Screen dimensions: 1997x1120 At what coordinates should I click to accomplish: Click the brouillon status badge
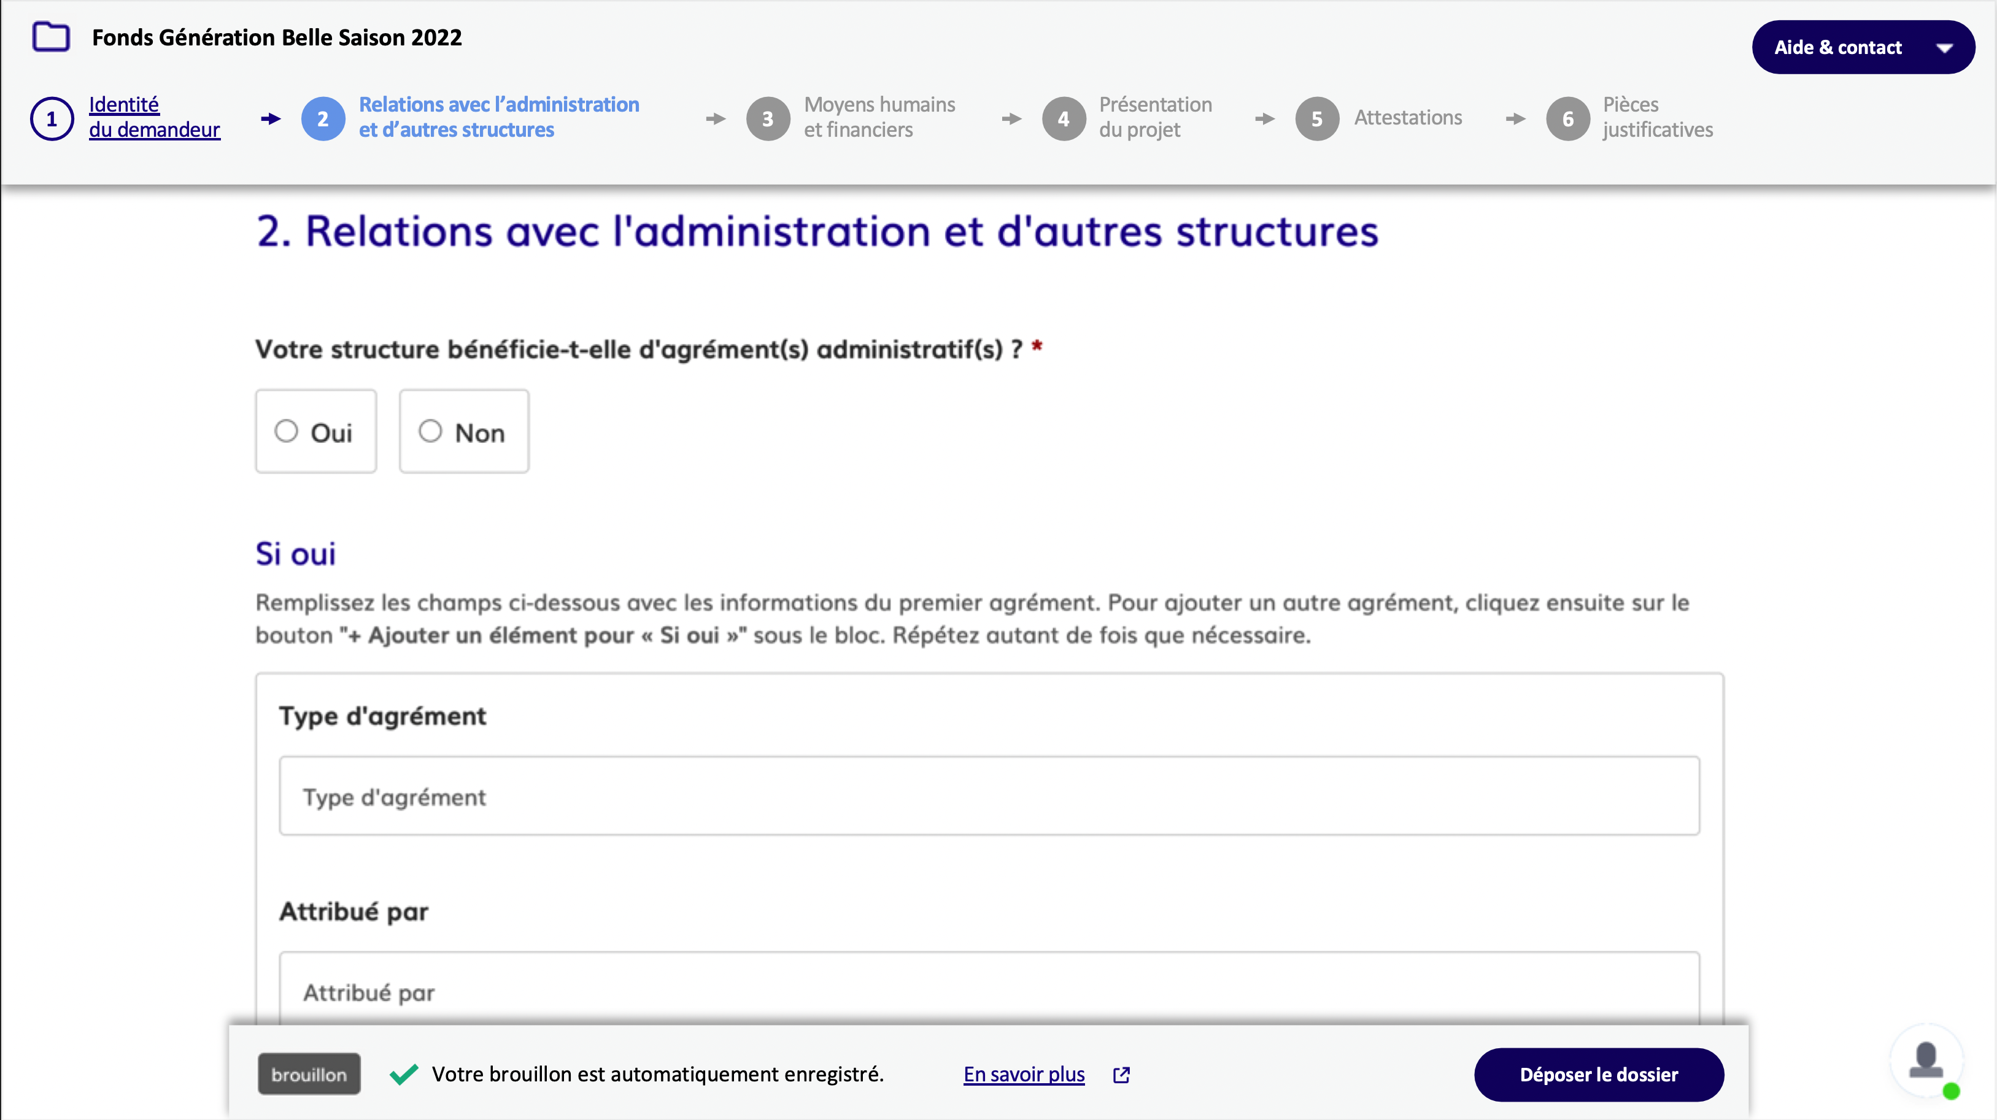pos(309,1073)
